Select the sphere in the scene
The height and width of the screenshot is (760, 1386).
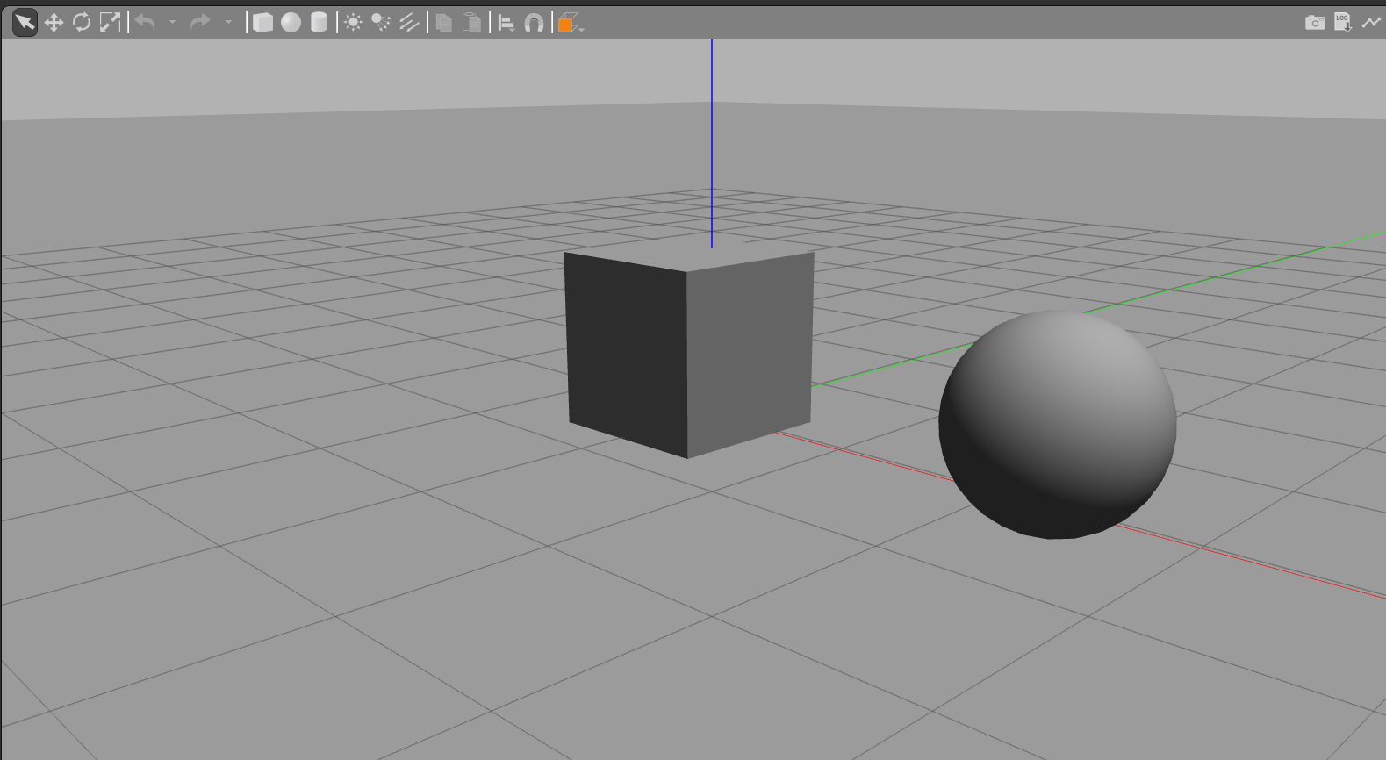point(1058,425)
